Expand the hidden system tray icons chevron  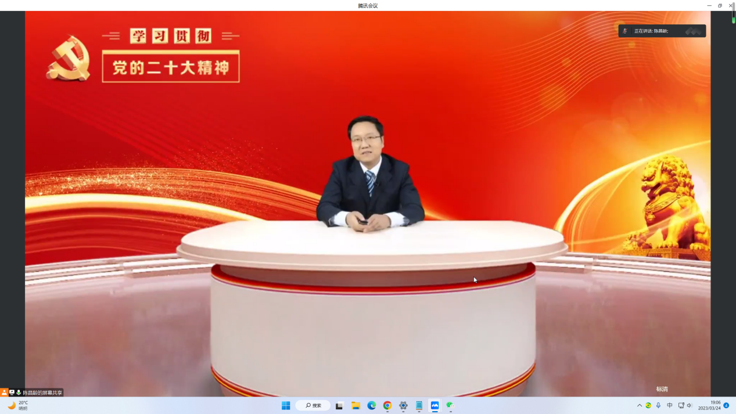[640, 405]
